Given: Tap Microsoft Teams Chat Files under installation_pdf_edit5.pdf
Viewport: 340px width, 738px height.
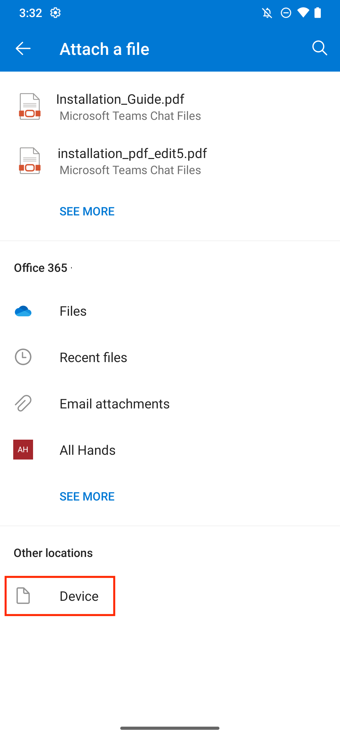Looking at the screenshot, I should (x=130, y=170).
